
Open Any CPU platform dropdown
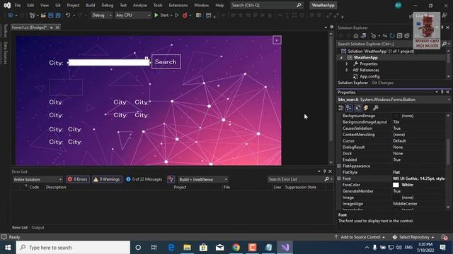pos(133,16)
